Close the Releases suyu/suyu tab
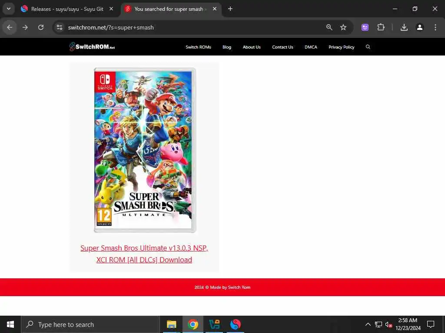This screenshot has width=445, height=333. click(111, 9)
